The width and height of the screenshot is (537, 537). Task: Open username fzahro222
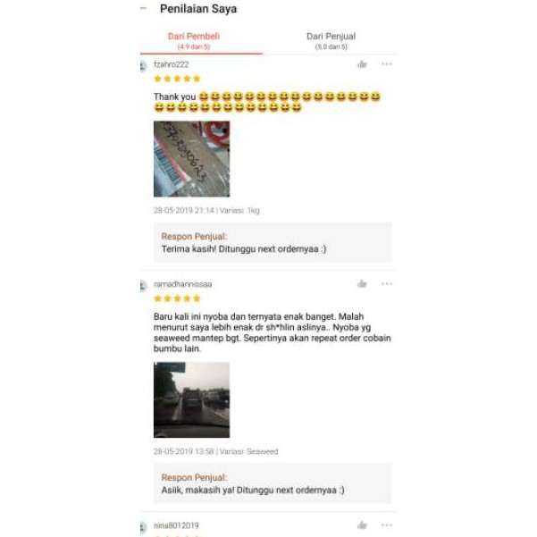[172, 64]
